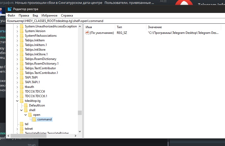Select shell folder icon
Image resolution: width=225 pixels, height=146 pixels.
(x=26, y=110)
